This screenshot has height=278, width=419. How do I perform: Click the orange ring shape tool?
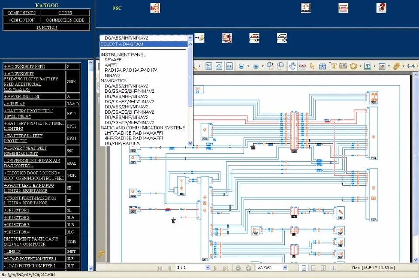click(353, 66)
